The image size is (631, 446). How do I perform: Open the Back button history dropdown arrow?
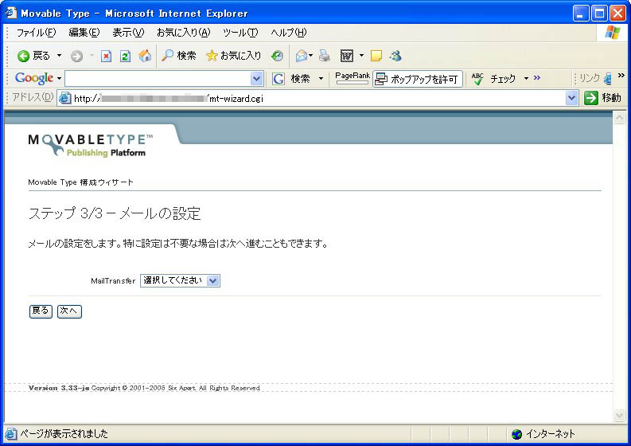click(59, 56)
